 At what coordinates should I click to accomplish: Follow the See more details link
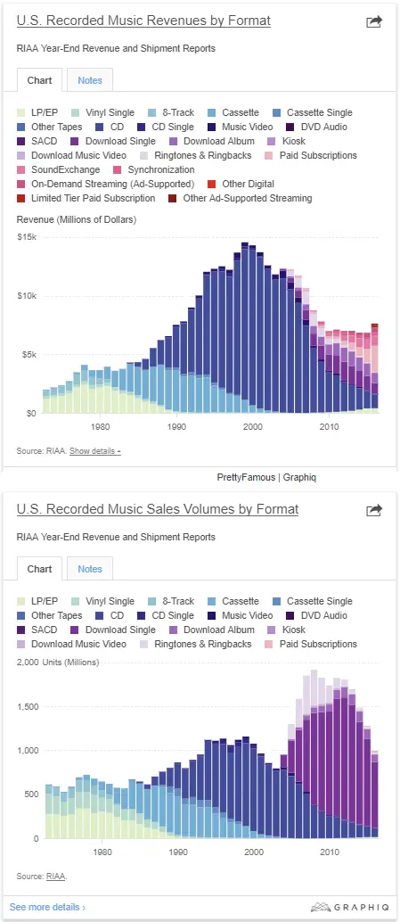point(47,908)
